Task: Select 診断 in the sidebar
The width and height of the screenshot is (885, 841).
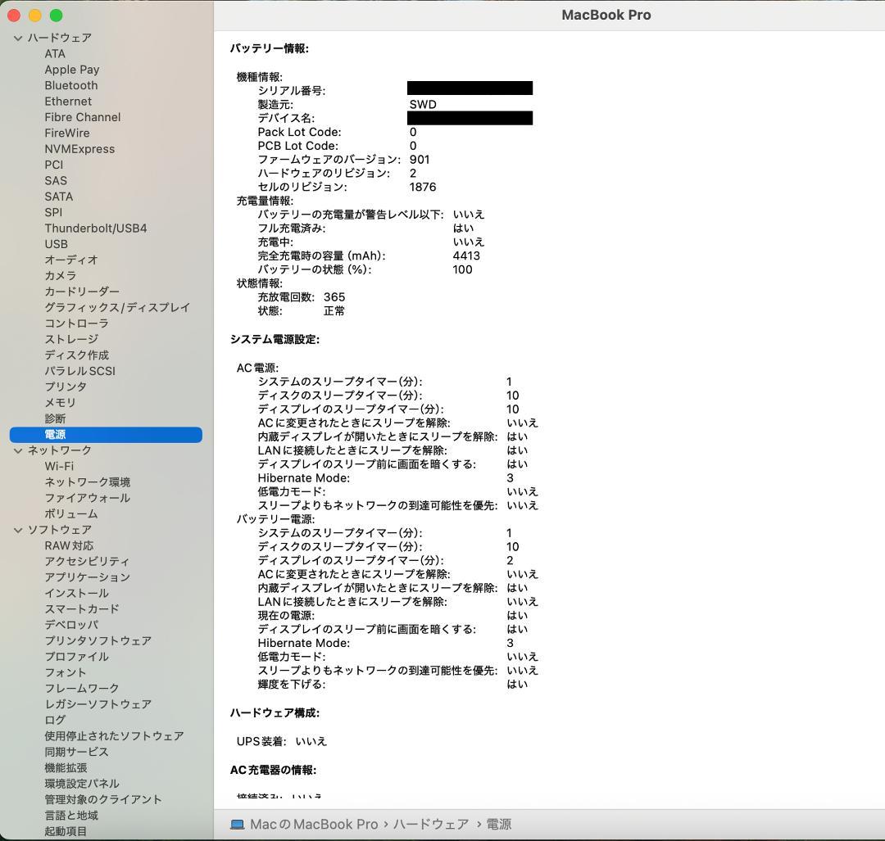Action: click(53, 418)
